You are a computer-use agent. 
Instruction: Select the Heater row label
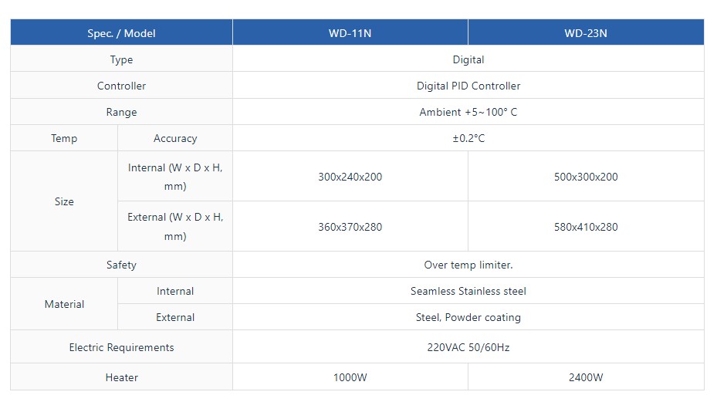click(121, 377)
